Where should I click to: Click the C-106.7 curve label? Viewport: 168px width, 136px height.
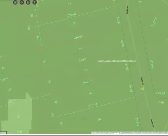154,22
